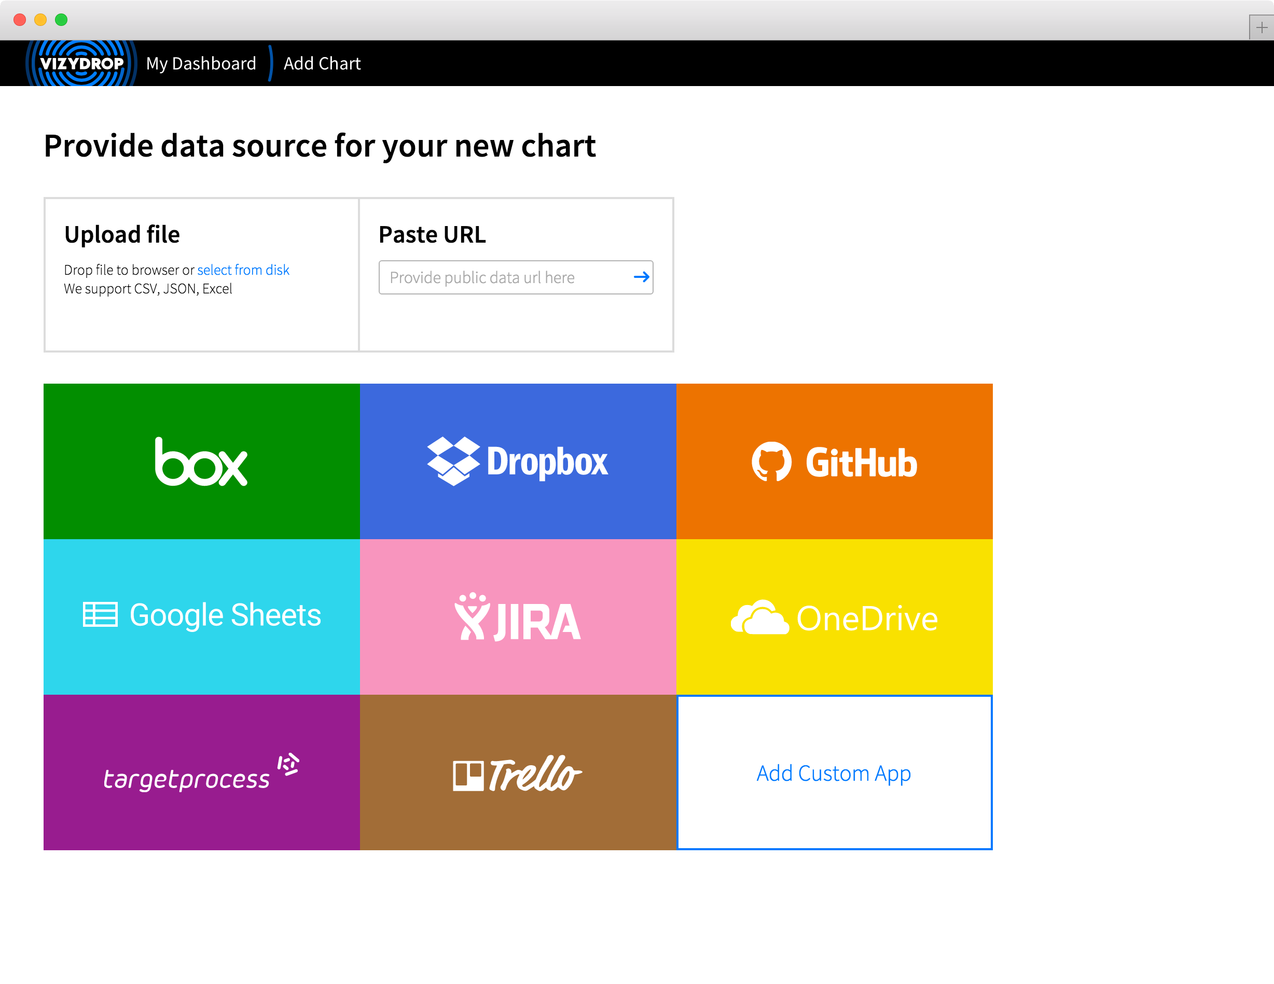This screenshot has width=1274, height=984.
Task: Pick the Google Sheets tile
Action: [201, 616]
